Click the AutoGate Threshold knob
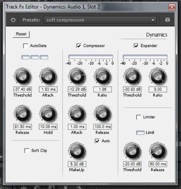 [x=23, y=76]
